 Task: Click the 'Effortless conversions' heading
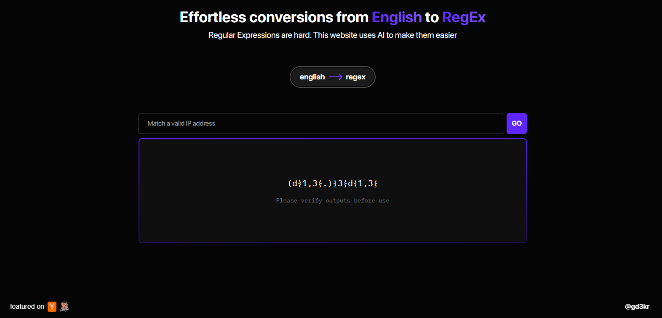click(333, 17)
